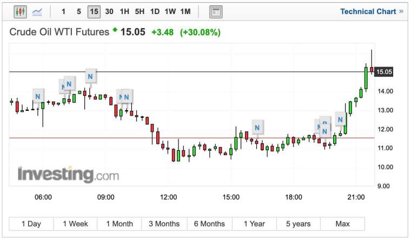Select the 15 minute interval
The image size is (411, 241).
tap(94, 12)
